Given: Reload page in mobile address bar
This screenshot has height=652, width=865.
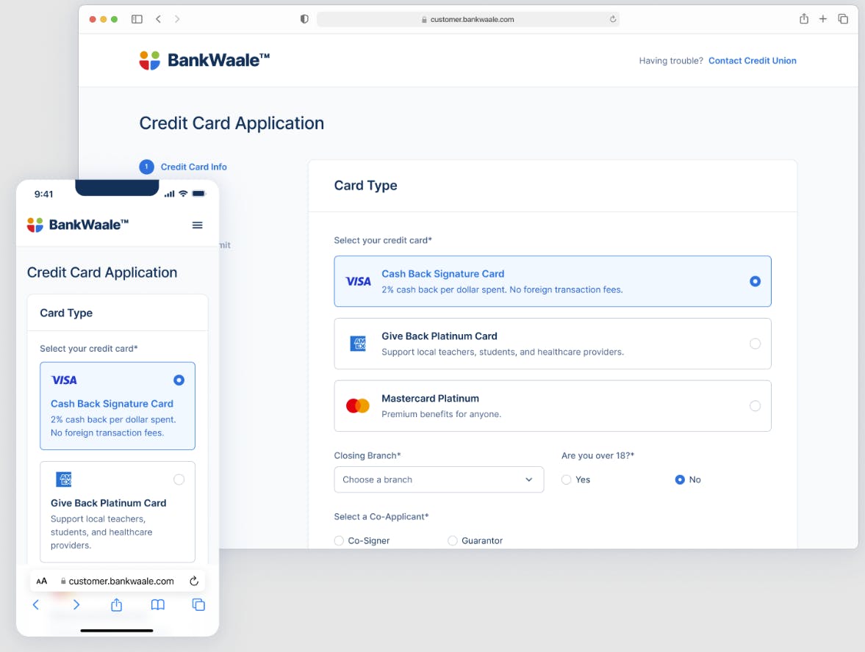Looking at the screenshot, I should (x=193, y=581).
